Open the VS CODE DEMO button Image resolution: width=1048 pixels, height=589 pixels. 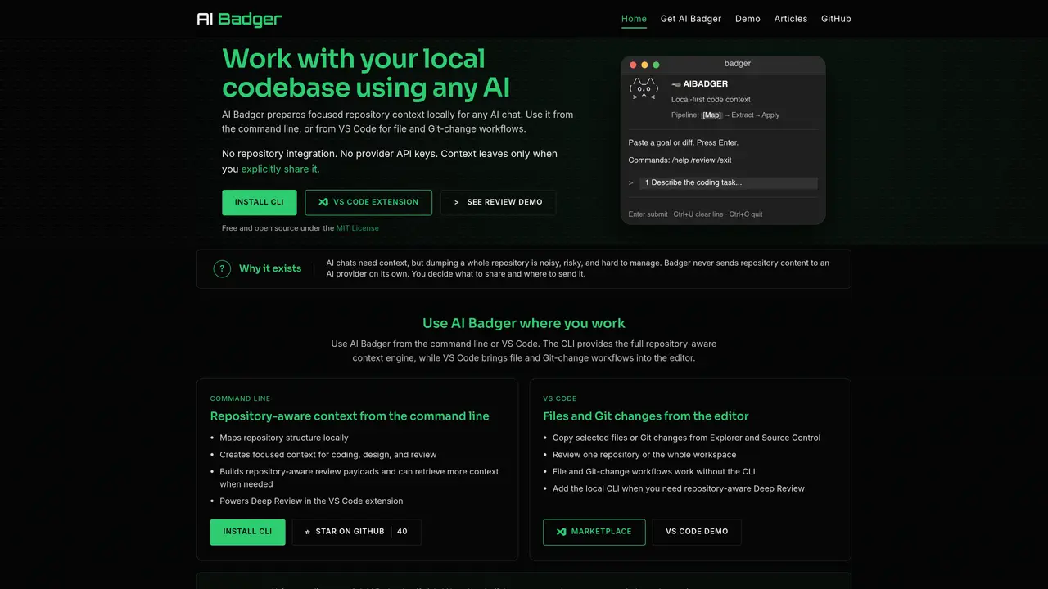pyautogui.click(x=697, y=532)
